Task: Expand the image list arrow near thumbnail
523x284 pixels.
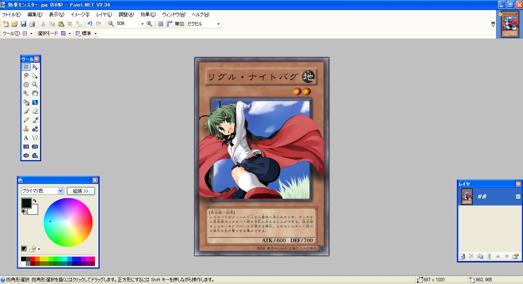Action: (493, 24)
